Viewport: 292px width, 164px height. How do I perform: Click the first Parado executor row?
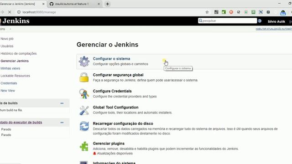click(x=6, y=129)
